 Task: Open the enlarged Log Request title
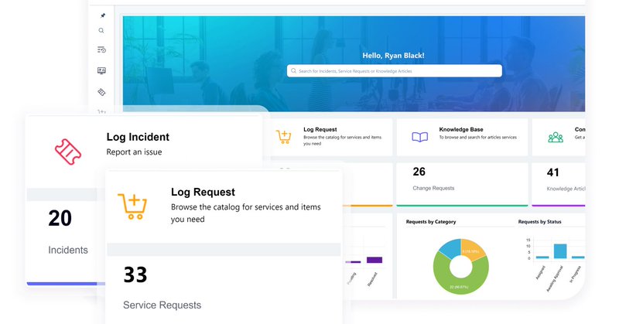tap(203, 193)
